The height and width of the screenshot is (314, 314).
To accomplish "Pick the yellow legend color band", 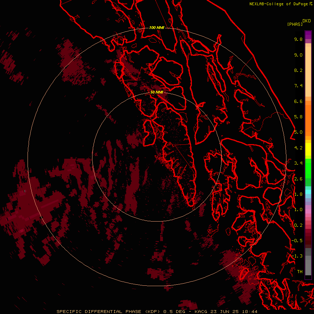I will pyautogui.click(x=308, y=149).
